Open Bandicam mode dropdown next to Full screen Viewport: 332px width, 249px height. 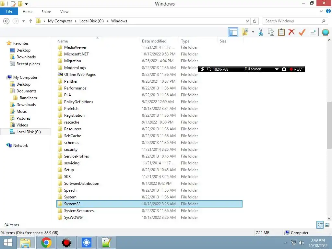click(x=277, y=69)
